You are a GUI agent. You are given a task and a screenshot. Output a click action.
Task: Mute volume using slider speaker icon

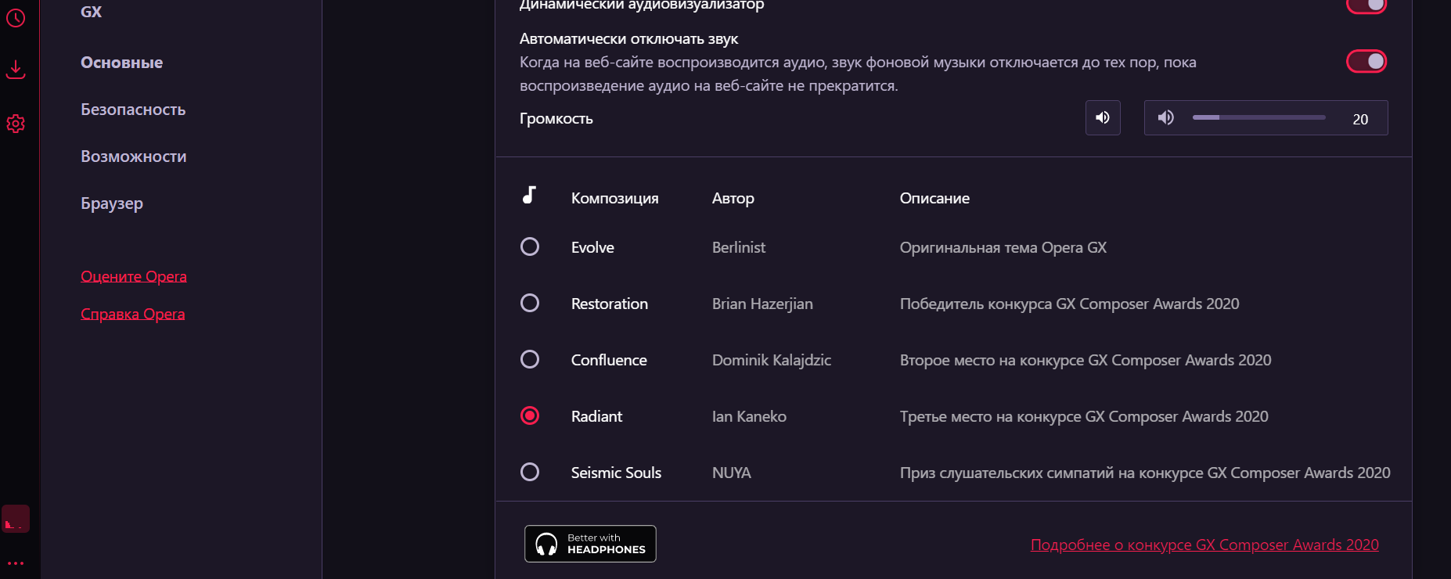click(1166, 117)
